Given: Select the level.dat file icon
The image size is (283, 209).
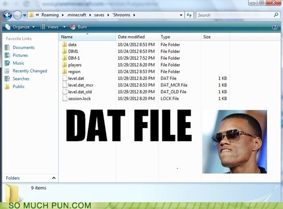Looking at the screenshot, I should click(65, 79).
